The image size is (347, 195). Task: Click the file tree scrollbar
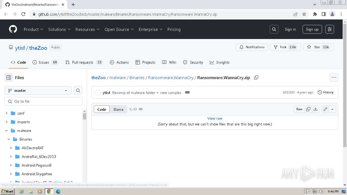point(85,116)
